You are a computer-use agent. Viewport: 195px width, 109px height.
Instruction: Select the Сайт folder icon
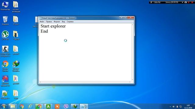click(x=16, y=95)
